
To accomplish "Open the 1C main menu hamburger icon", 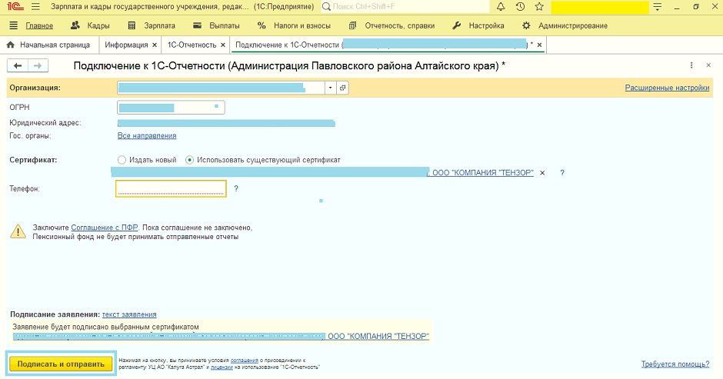I will pyautogui.click(x=35, y=7).
